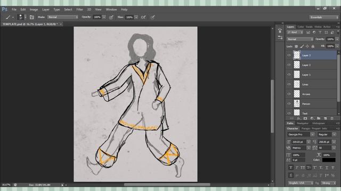Hide Layer 1 visibility eye
Viewport: 341px width, 191px height.
click(289, 75)
